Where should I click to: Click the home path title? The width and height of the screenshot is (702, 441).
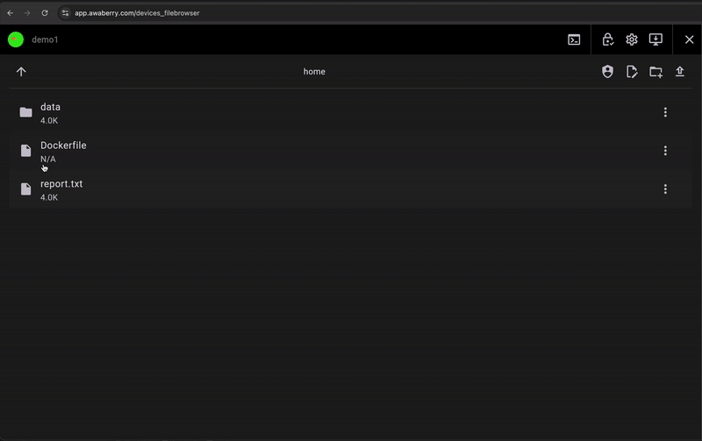click(314, 72)
